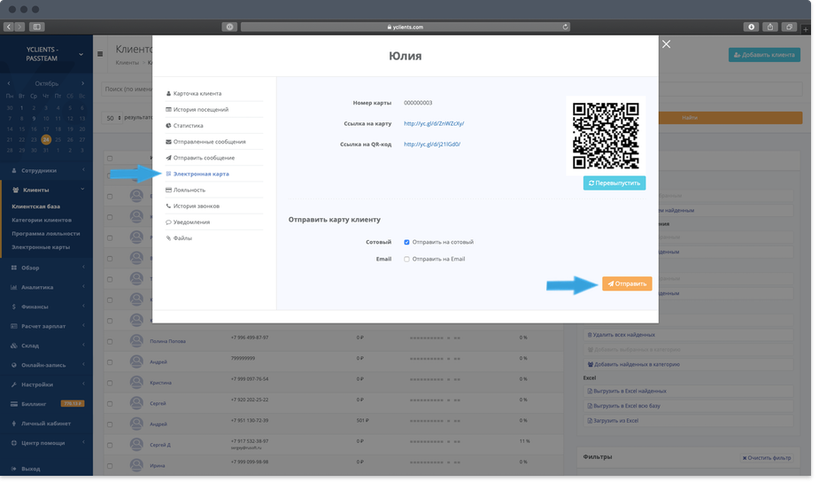Screen dimensions: 819x482
Task: Close the Юлия client dialog
Action: [666, 44]
